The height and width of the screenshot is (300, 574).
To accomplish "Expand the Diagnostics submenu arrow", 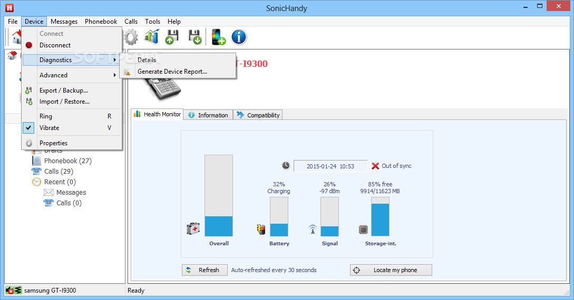I will 114,60.
